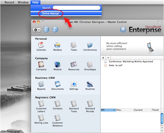
Task: Click the Help menu search field
Action: pyautogui.click(x=76, y=8)
